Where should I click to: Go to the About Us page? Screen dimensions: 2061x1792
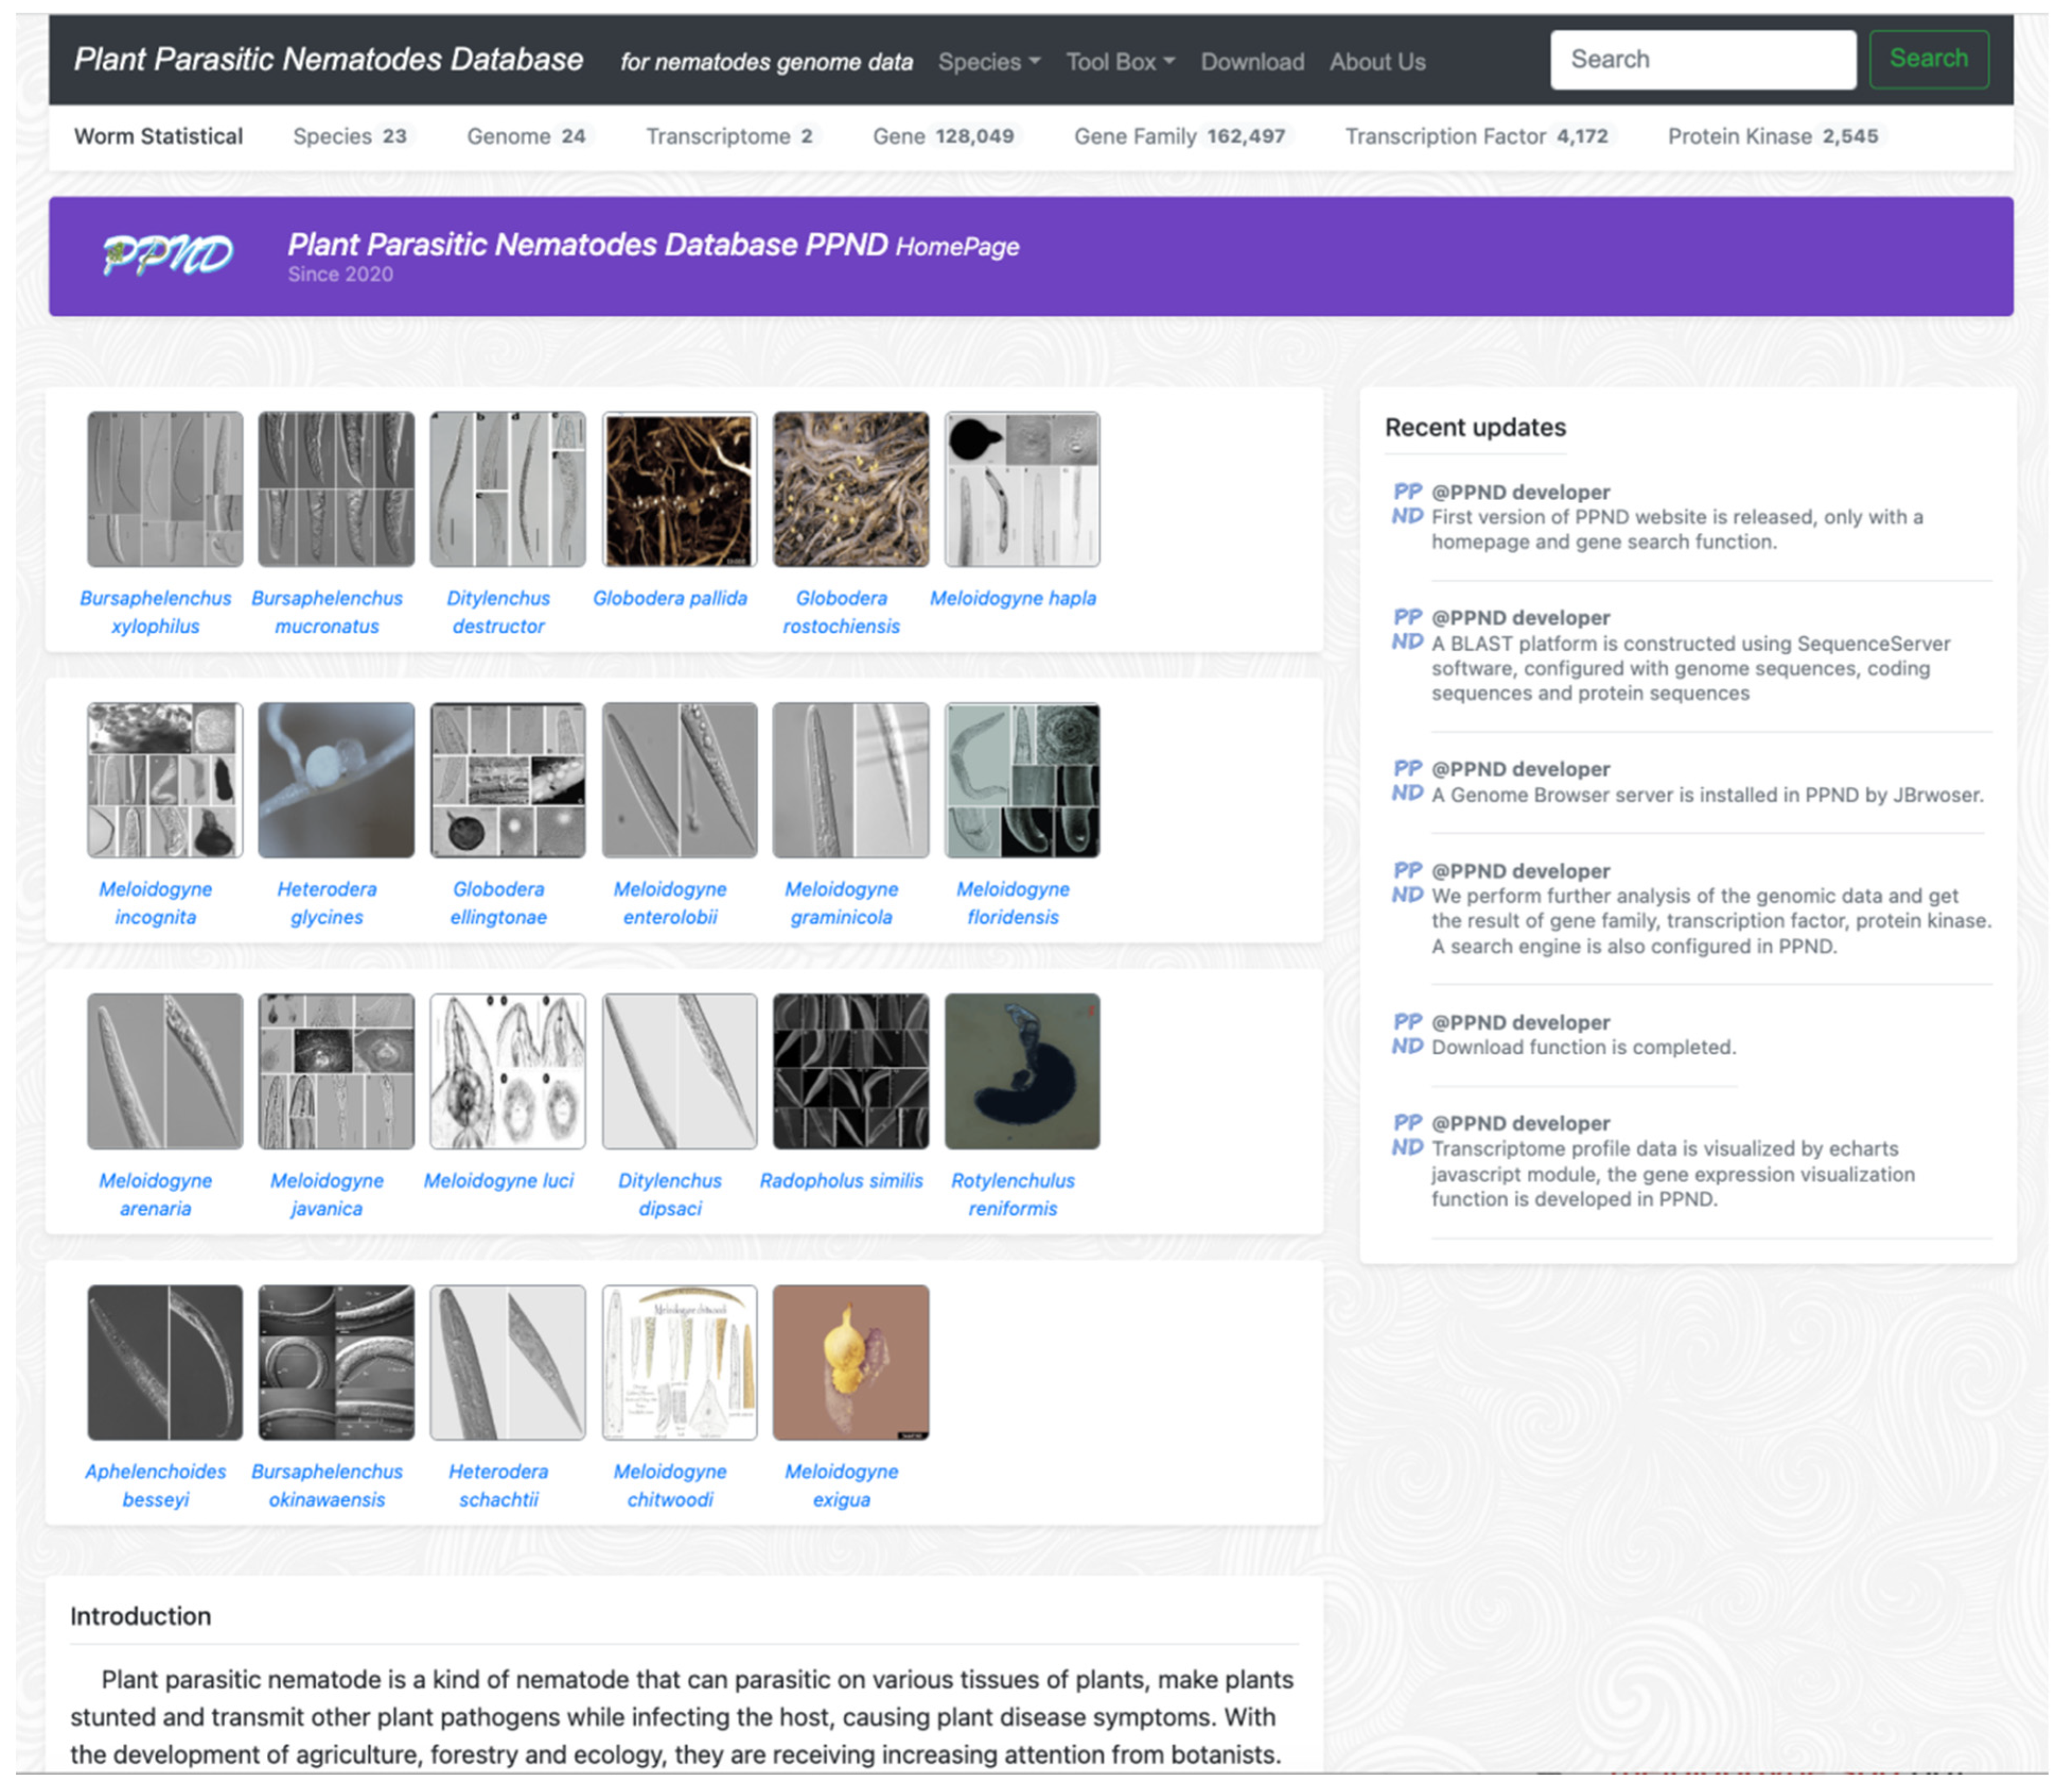point(1377,62)
